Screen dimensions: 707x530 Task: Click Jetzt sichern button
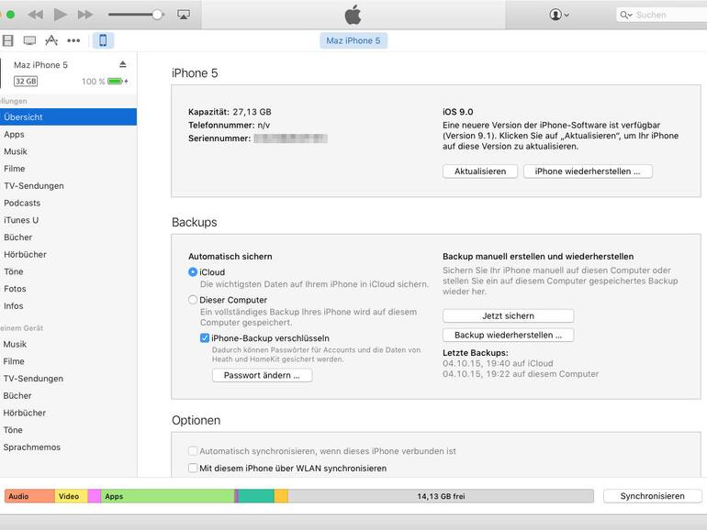(508, 315)
